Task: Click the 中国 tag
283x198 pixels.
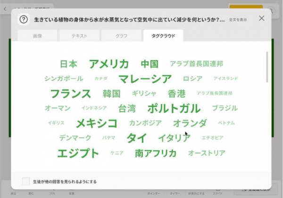Action: [x=150, y=64]
